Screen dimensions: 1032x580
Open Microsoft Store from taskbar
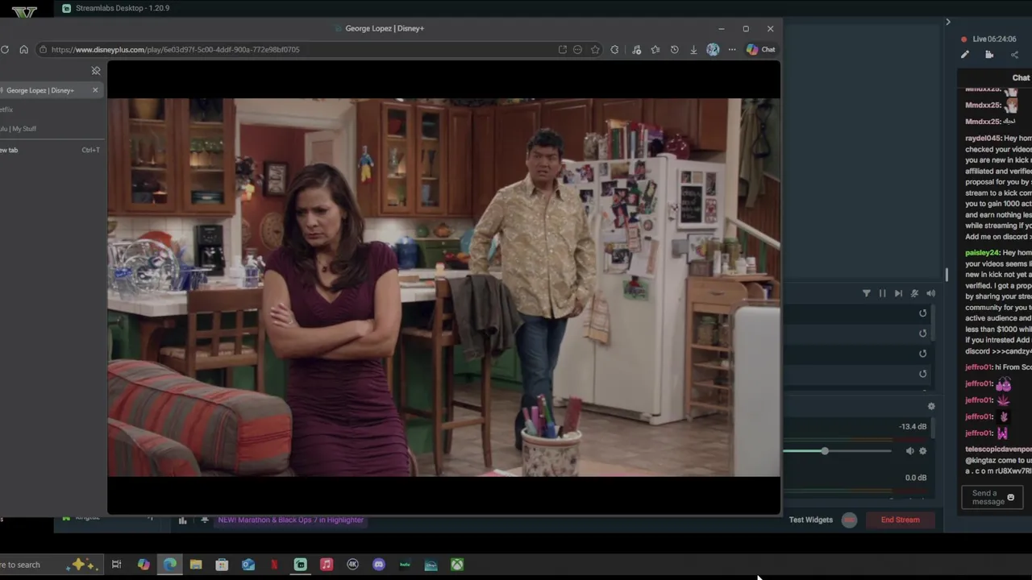tap(222, 565)
